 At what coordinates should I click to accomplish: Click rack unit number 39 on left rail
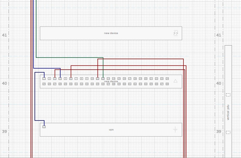5,131
